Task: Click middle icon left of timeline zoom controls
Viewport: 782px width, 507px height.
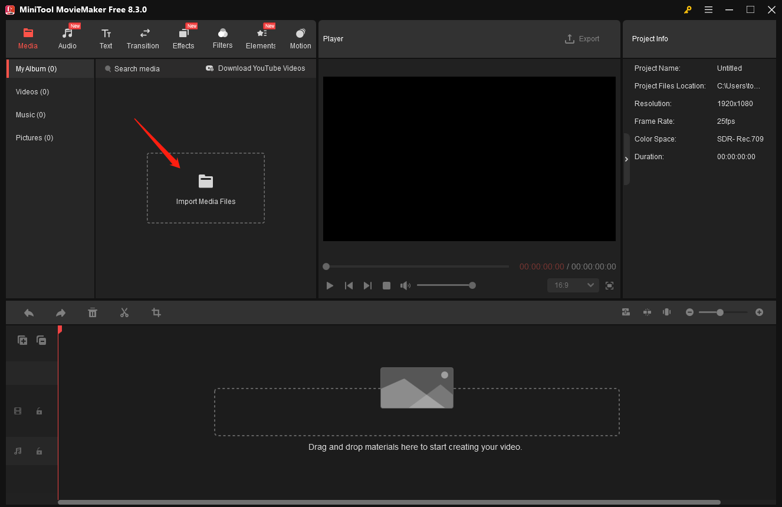Action: [647, 312]
